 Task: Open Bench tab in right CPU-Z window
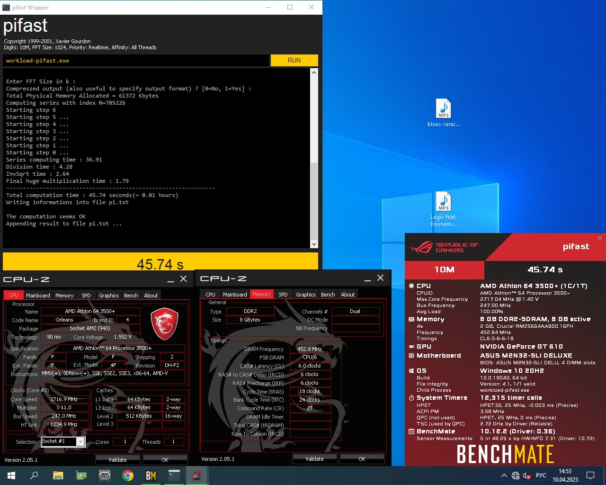[328, 294]
